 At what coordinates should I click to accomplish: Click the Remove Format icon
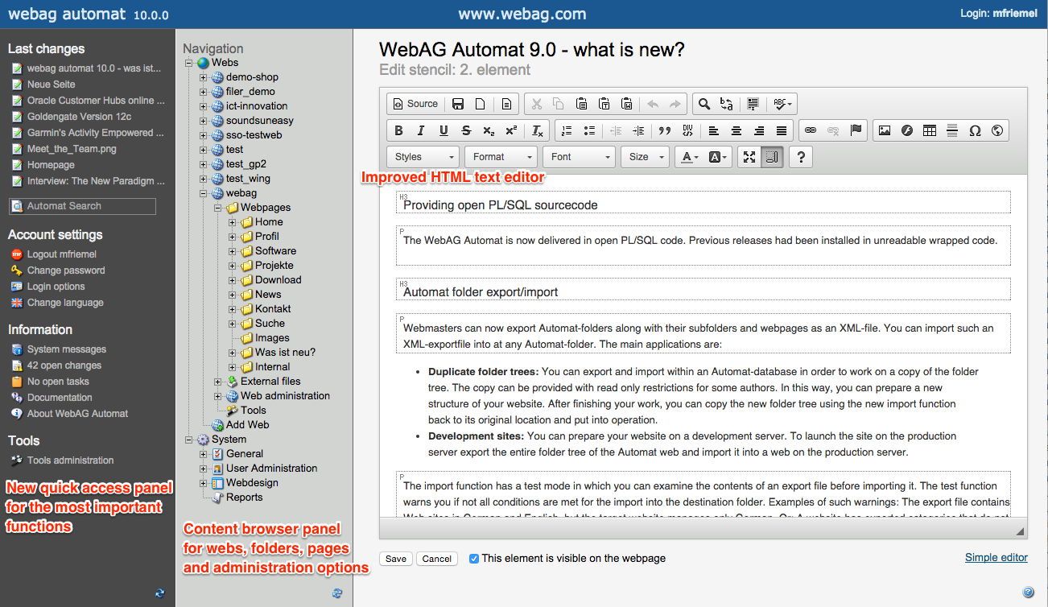click(x=538, y=130)
